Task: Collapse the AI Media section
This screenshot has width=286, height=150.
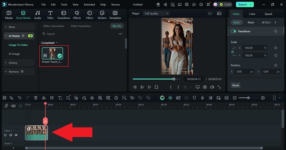Action: 19,36
